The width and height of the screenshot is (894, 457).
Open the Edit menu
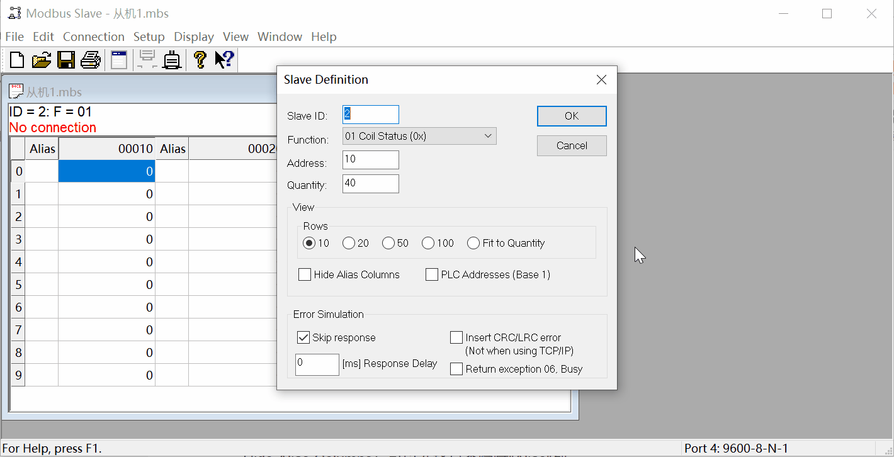click(43, 37)
